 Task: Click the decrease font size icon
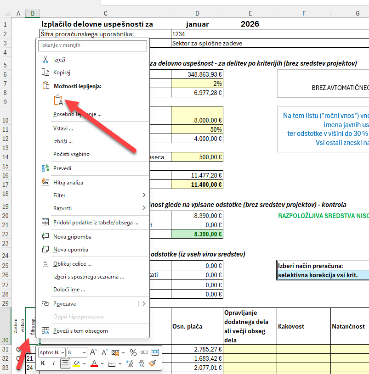coord(104,352)
